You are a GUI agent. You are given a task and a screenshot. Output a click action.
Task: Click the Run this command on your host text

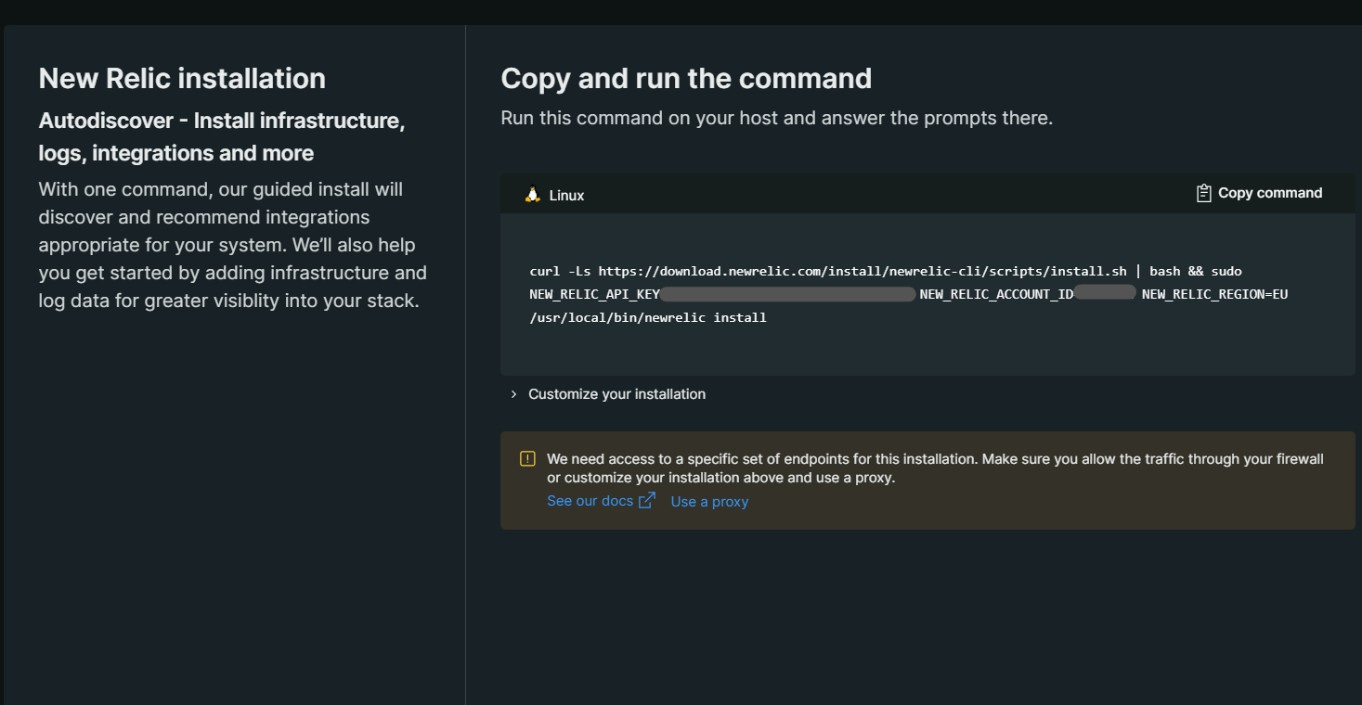click(x=777, y=119)
